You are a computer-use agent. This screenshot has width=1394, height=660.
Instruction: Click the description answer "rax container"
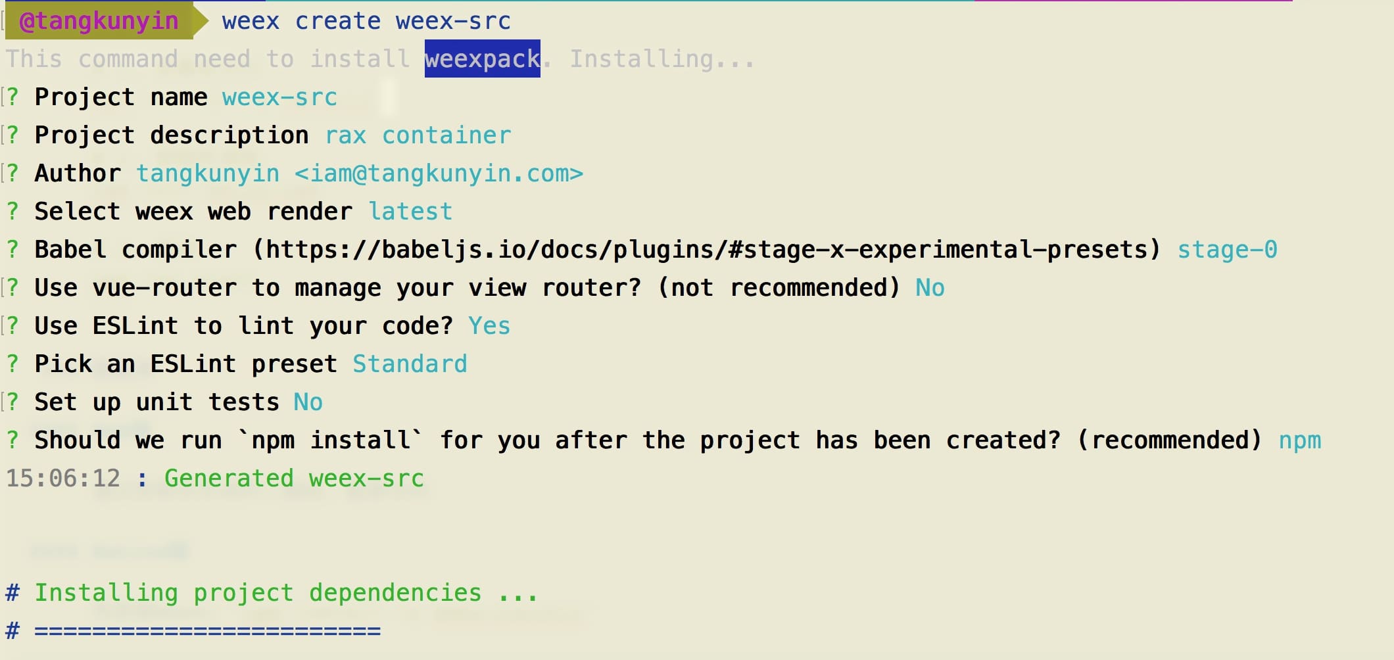418,135
